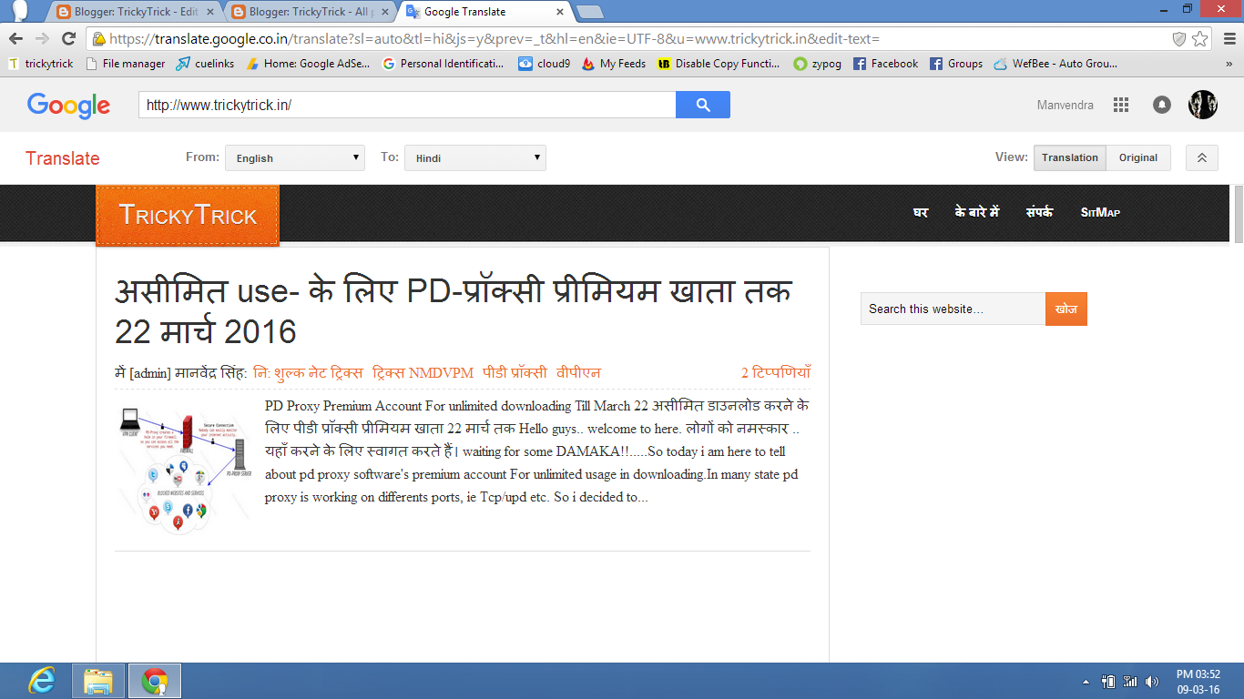The width and height of the screenshot is (1244, 699).
Task: Switch the view to Translation
Action: point(1070,157)
